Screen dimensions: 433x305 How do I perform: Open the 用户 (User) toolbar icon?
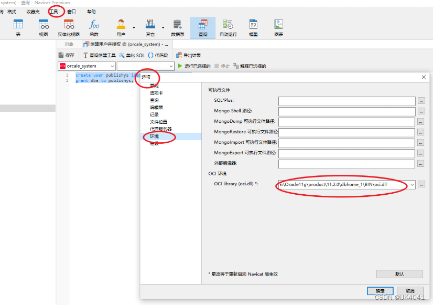(121, 28)
